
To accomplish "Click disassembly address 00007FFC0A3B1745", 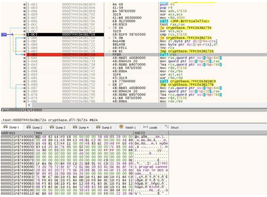I will [x=79, y=71].
